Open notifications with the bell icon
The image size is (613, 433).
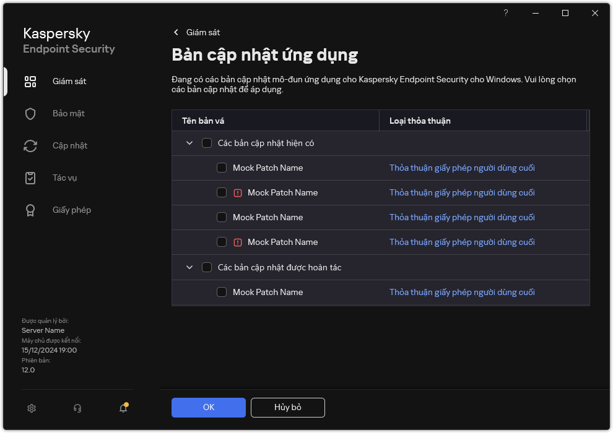click(123, 408)
